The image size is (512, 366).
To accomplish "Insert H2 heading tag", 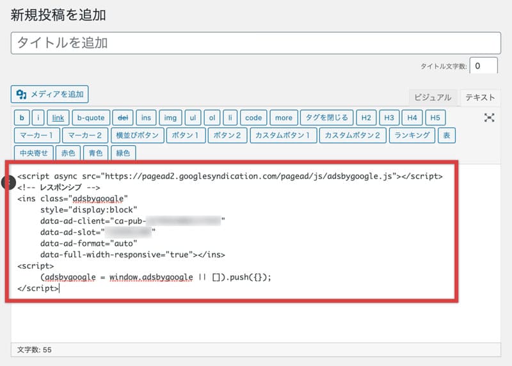I will [x=366, y=118].
